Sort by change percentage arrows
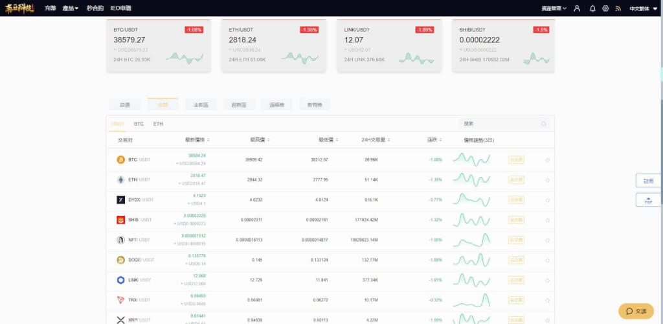The width and height of the screenshot is (663, 324). [x=440, y=140]
